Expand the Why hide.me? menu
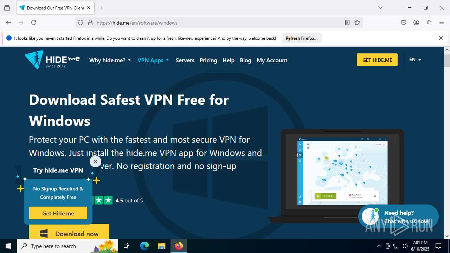 [x=110, y=60]
